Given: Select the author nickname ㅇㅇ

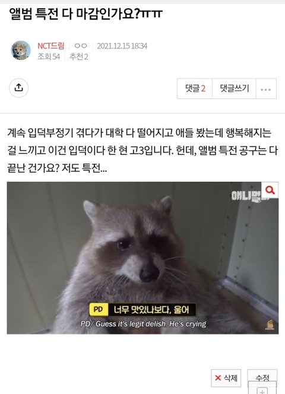Looking at the screenshot, I should coord(81,46).
